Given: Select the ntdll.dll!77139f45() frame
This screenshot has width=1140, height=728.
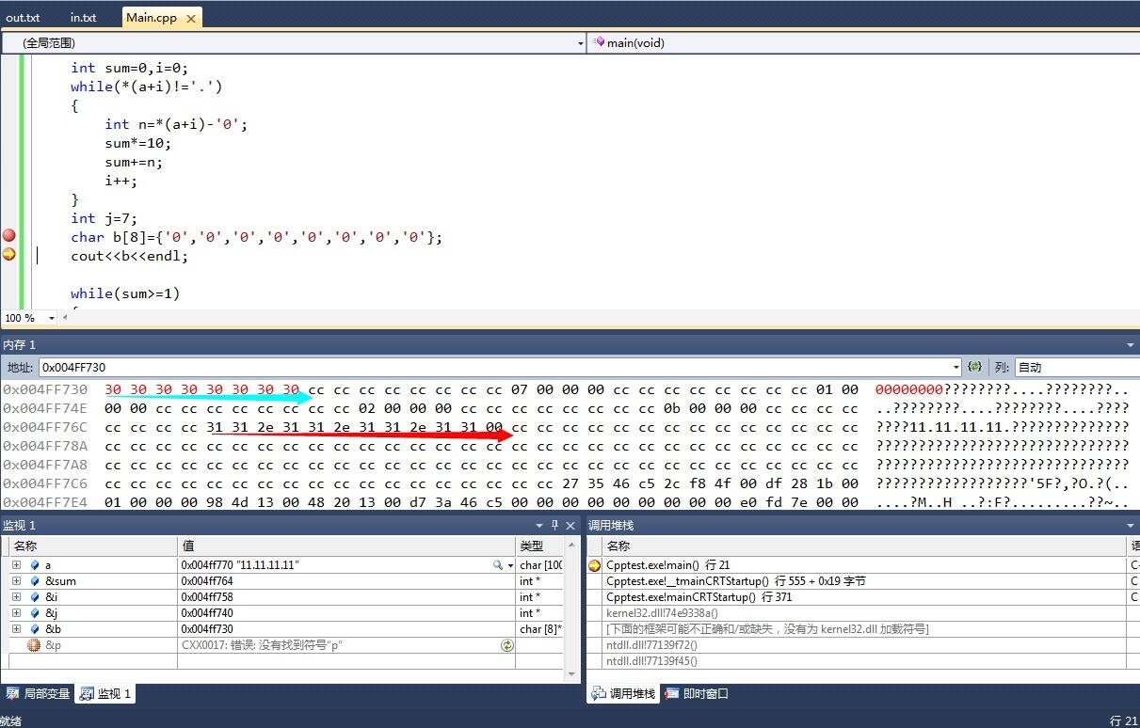Looking at the screenshot, I should click(652, 661).
